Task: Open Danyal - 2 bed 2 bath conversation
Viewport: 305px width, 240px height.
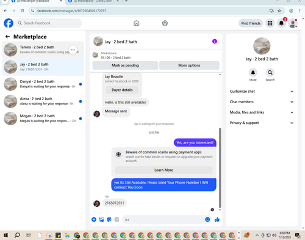Action: click(x=43, y=84)
